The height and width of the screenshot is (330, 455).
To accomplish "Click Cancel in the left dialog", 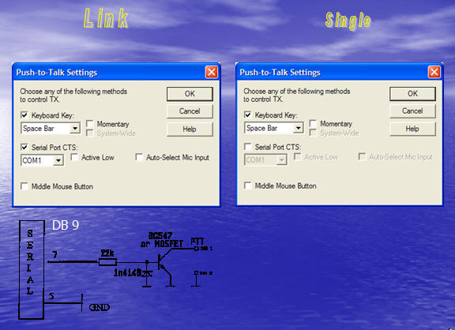I will coord(190,111).
